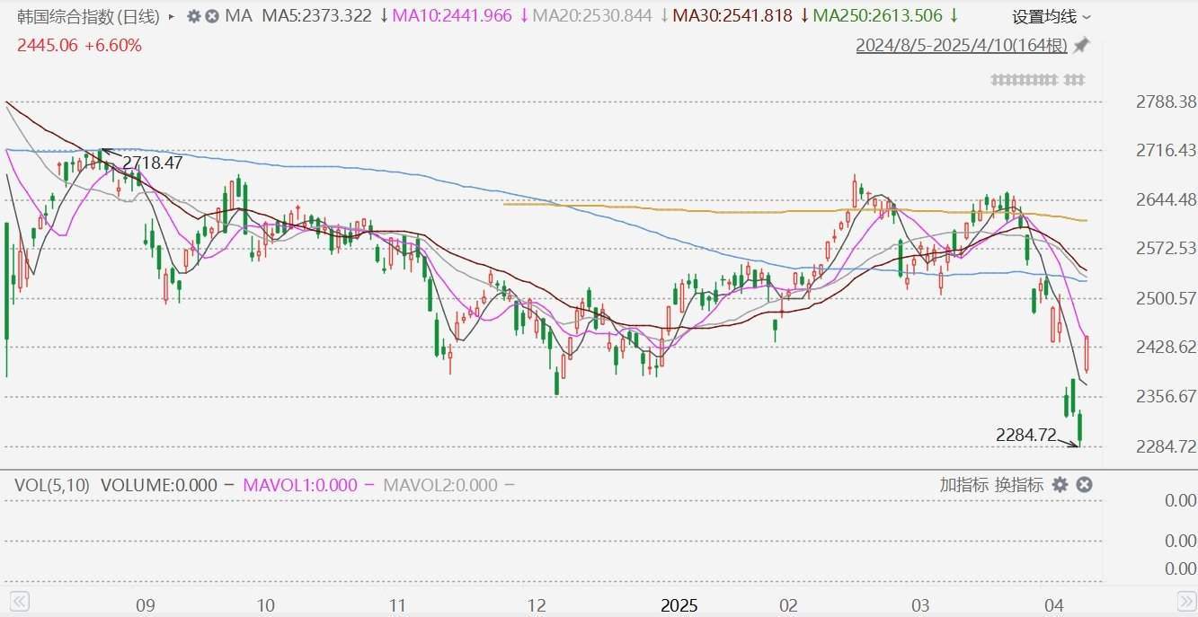Click the pin icon beside date range
This screenshot has height=617, width=1198.
coord(1081,45)
